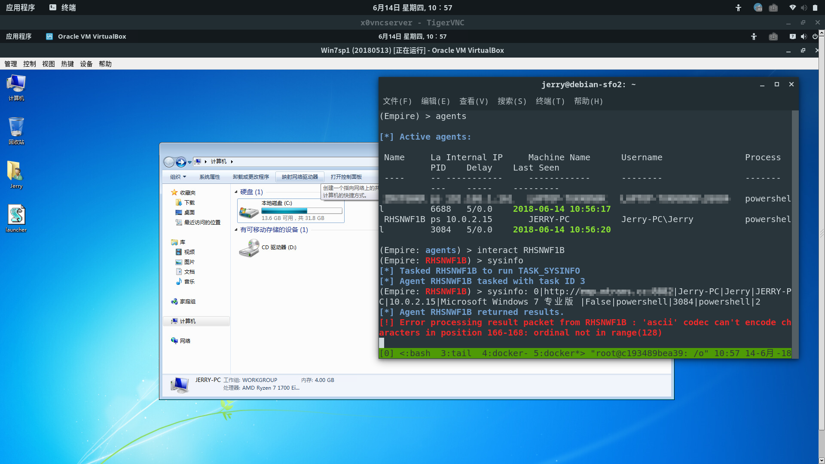Click the volume icon in the system tray
The width and height of the screenshot is (825, 464).
804,7
